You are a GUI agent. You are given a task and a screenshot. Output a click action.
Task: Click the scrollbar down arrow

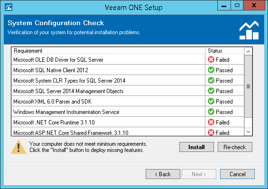click(x=249, y=132)
